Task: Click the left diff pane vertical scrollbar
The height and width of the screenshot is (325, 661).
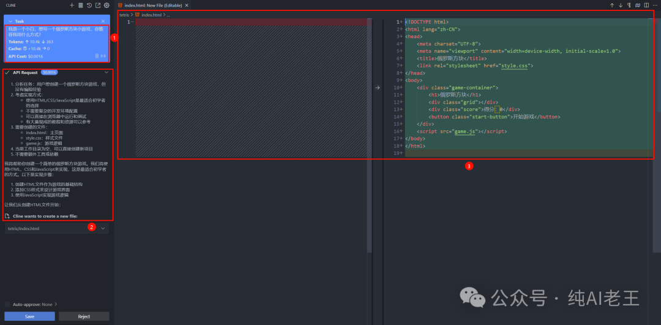Action: (369, 135)
